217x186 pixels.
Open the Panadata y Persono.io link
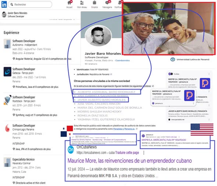tap(124, 129)
